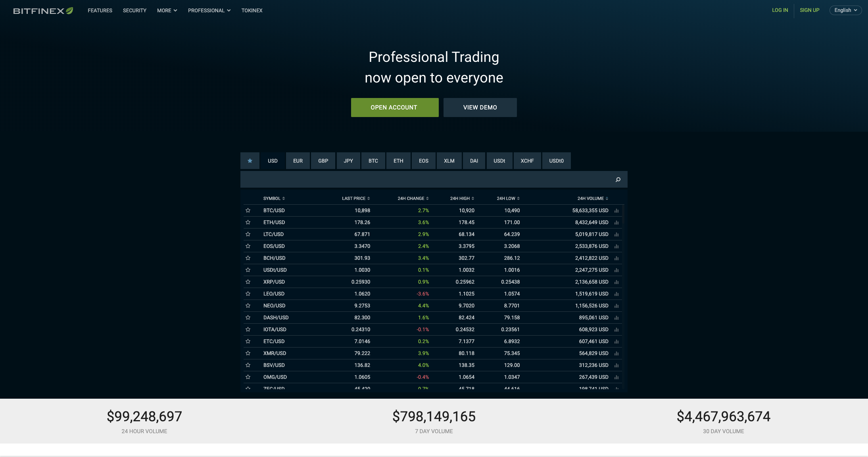868x457 pixels.
Task: Open chart icon for LEO/USD row
Action: [x=616, y=294]
